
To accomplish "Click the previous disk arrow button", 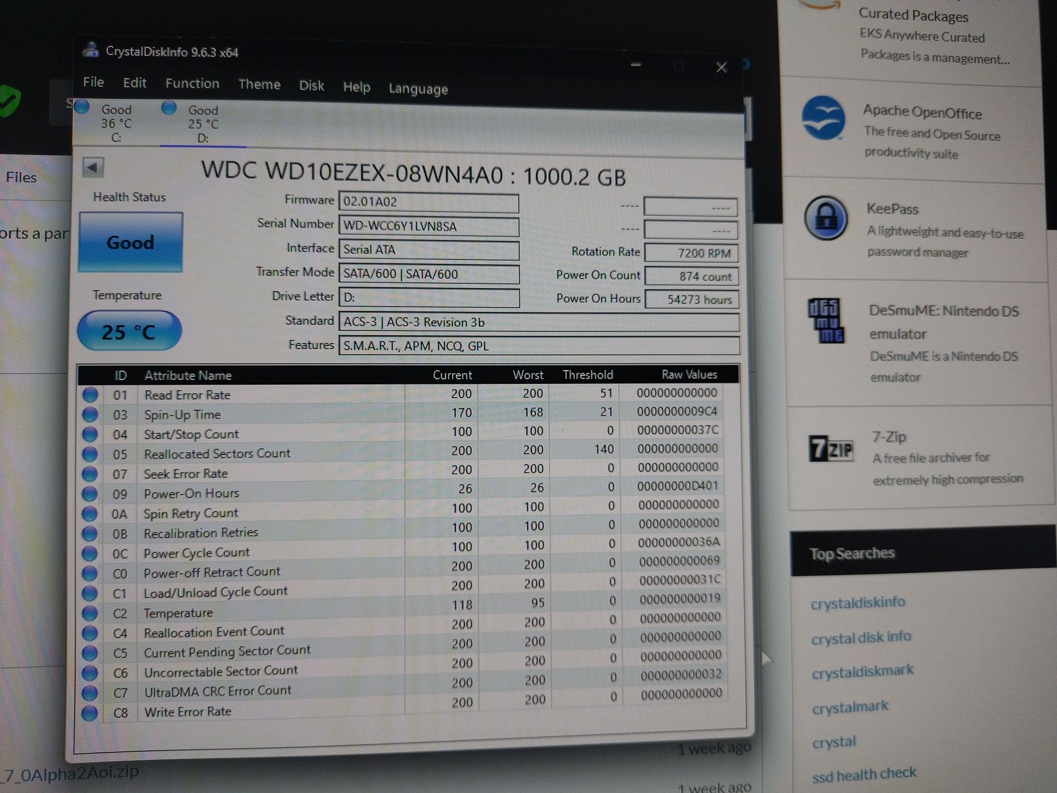I will (93, 168).
